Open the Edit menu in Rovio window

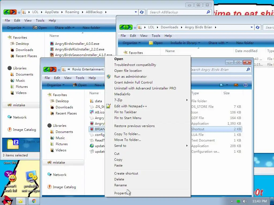click(x=57, y=78)
